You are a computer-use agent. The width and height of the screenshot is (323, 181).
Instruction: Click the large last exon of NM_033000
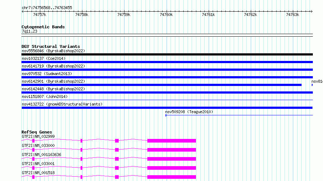click(x=172, y=150)
